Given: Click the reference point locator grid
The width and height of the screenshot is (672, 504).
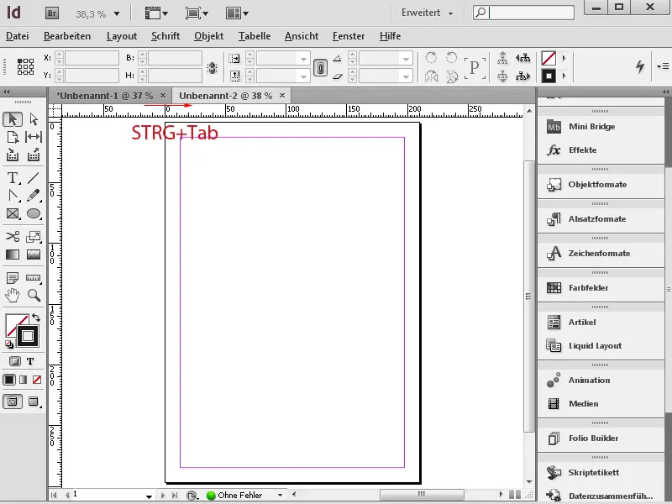Looking at the screenshot, I should click(25, 67).
